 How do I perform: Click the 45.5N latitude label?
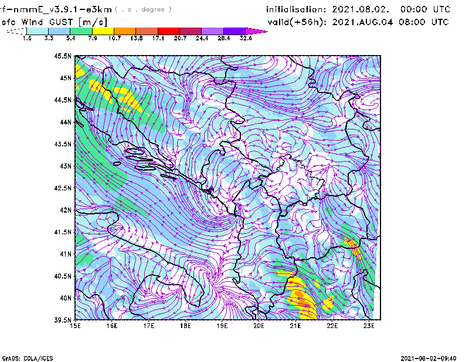63,56
